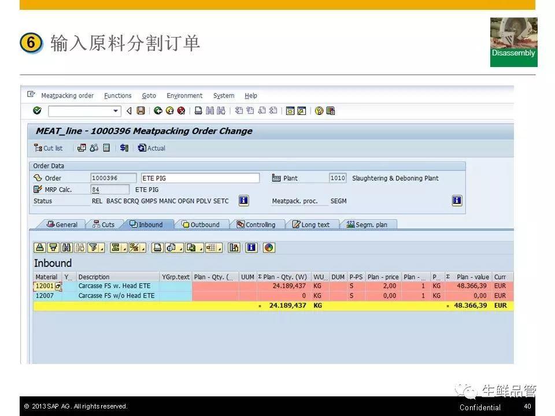Click the Save floppy disk icon
The image size is (555, 416).
(140, 111)
